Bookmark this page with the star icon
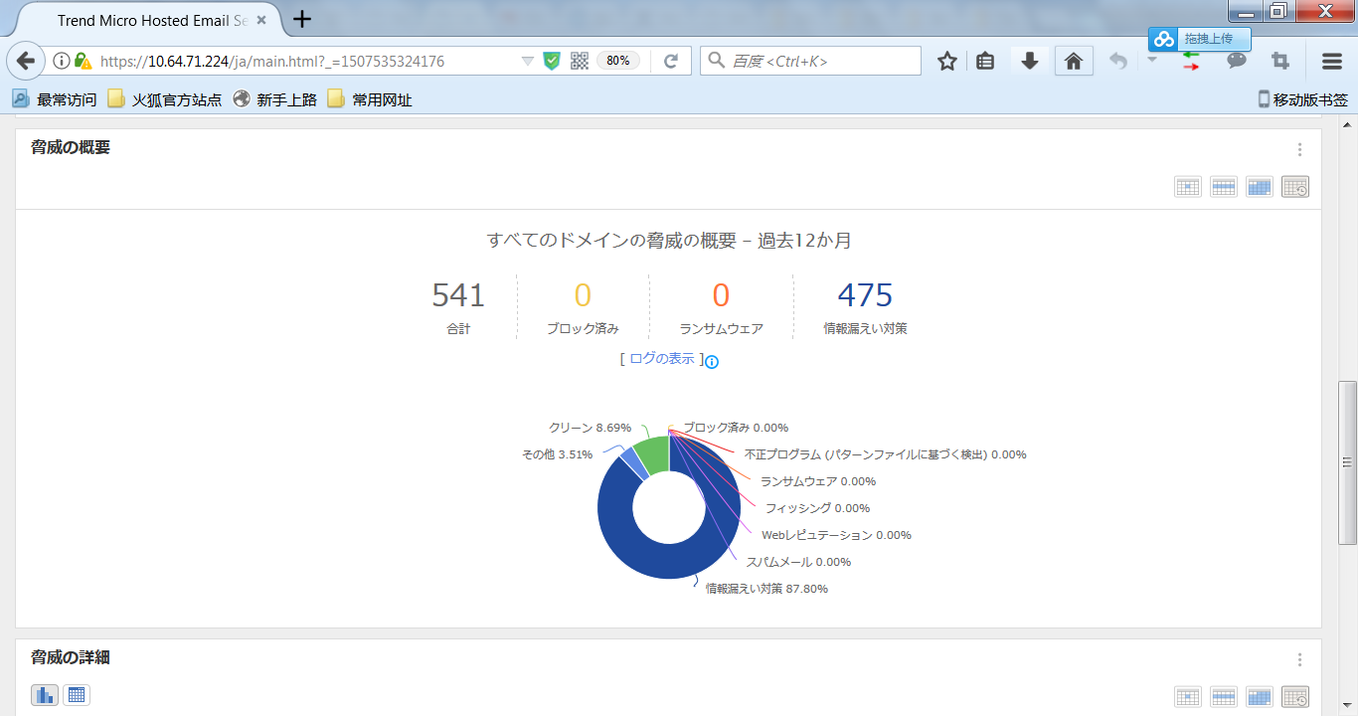Screen dimensions: 1358x716 tap(946, 62)
